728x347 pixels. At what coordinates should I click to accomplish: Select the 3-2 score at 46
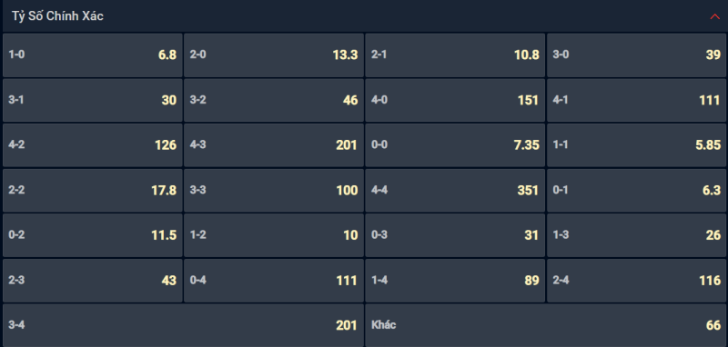click(274, 100)
